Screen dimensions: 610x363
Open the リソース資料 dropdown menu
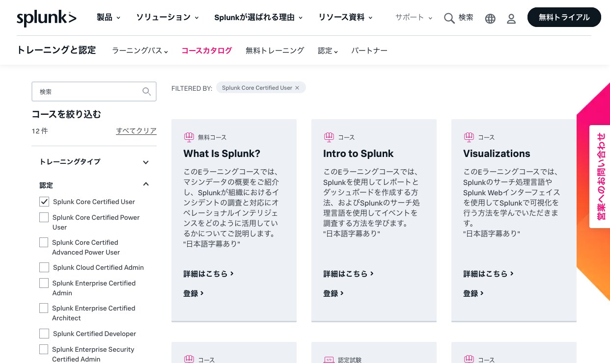(345, 18)
